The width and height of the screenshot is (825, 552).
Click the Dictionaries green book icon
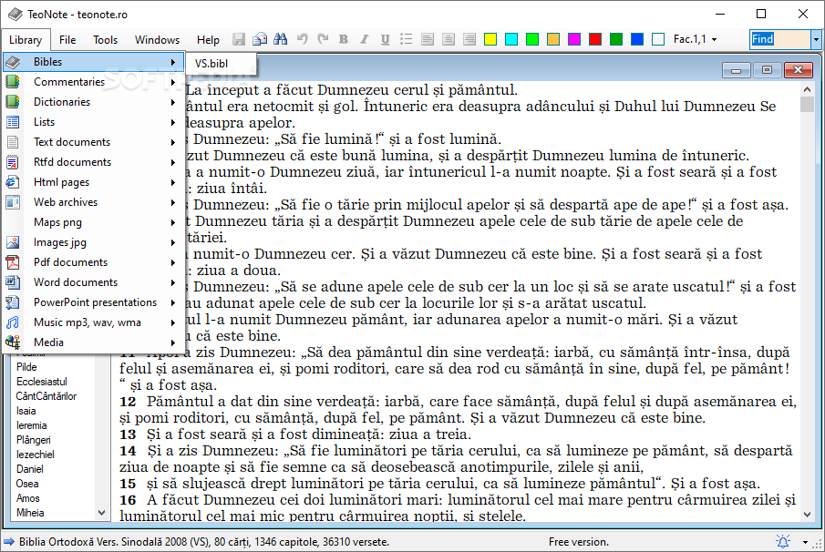13,102
